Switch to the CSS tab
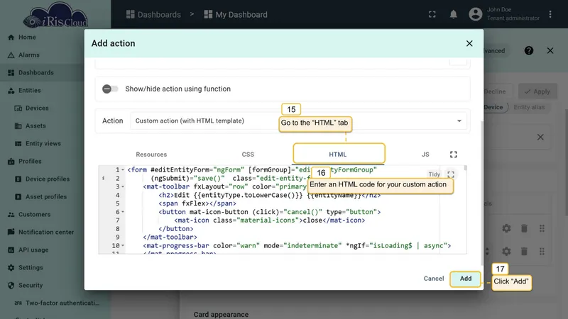 [x=248, y=155]
